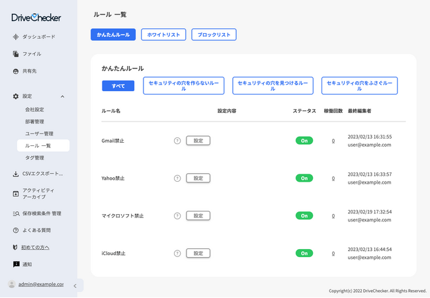Click the Dashboard waveform icon in sidebar
Viewport: 430px width, 298px height.
coord(16,36)
